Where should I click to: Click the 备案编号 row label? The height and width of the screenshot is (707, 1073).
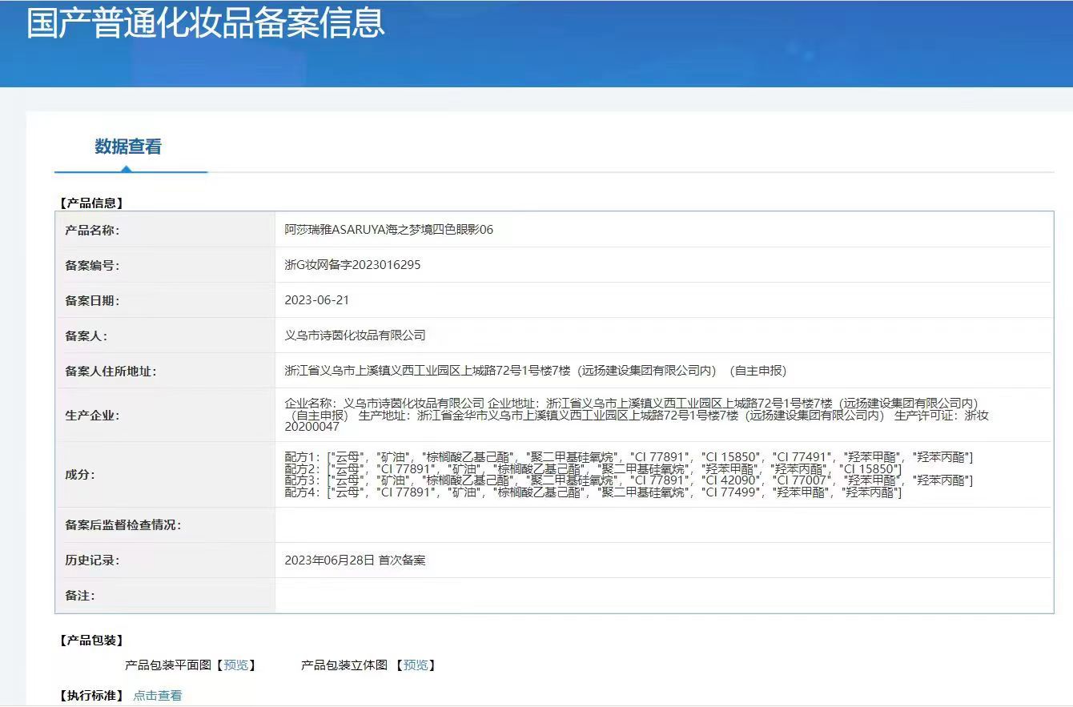92,266
